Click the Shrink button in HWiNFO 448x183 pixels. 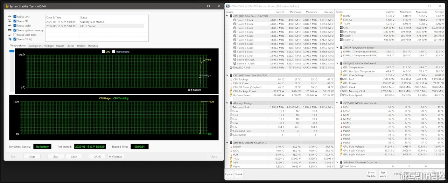point(238,174)
